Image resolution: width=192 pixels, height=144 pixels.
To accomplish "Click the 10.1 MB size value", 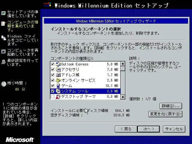I will tap(112, 86).
